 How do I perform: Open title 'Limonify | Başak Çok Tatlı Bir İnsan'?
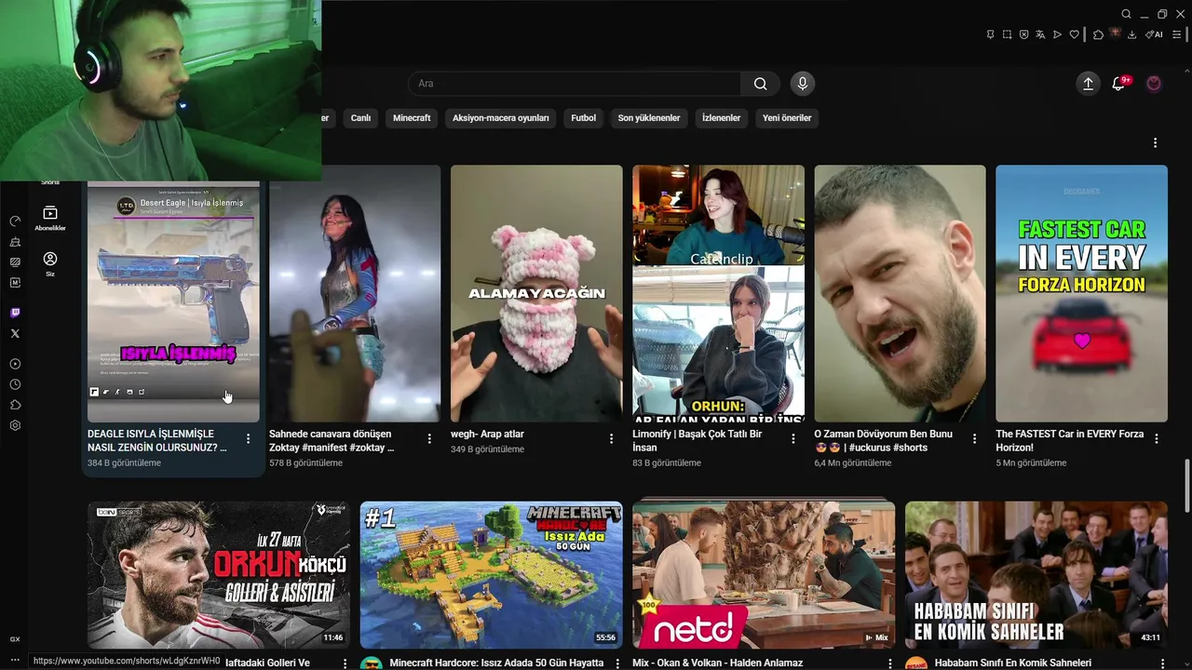coord(698,440)
